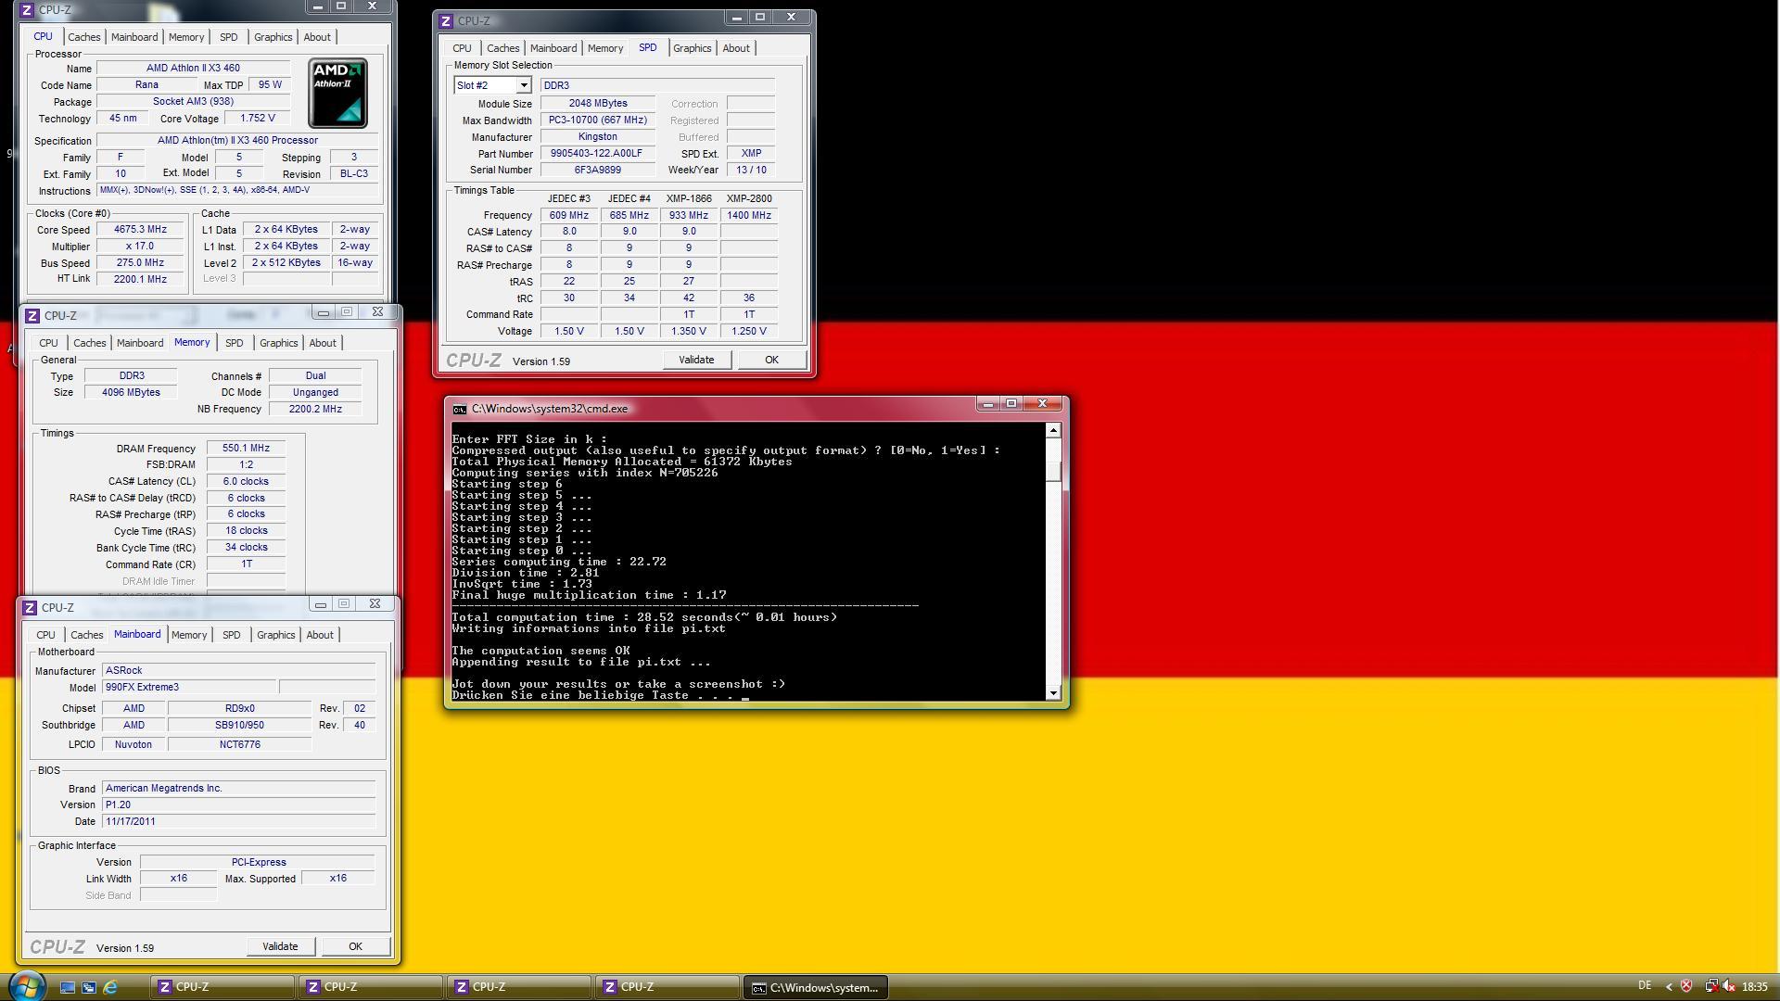Click the NB Frequency value 2200.2 MHz
This screenshot has height=1001, width=1780.
tap(315, 410)
